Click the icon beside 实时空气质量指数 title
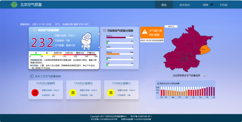242x122 pixels. 35,30
